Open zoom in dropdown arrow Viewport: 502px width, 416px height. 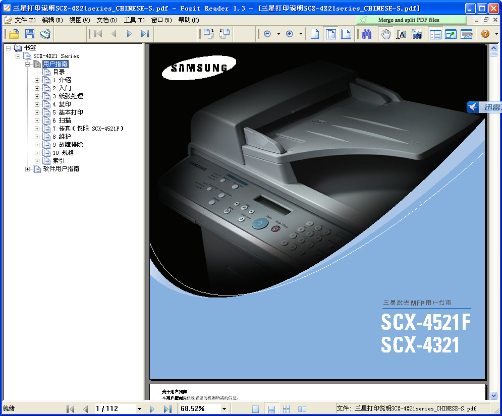tap(301, 34)
